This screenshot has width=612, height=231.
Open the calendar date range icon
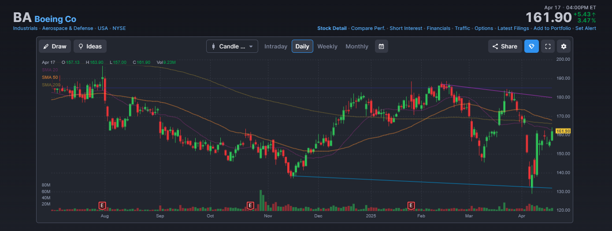(382, 46)
